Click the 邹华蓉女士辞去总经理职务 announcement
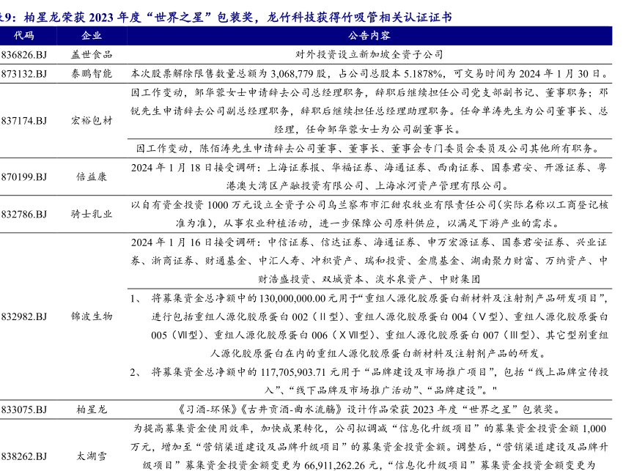This screenshot has width=623, height=471. pos(369,111)
